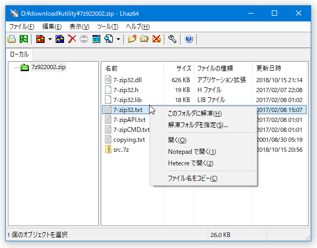Image resolution: width=317 pixels, height=248 pixels.
Task: Open the ファイル(F) menu
Action: click(x=22, y=27)
